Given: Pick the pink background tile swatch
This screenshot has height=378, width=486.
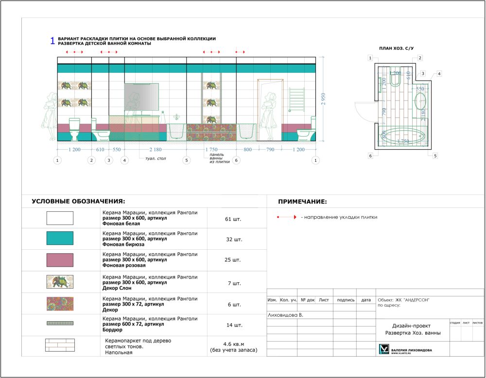Looking at the screenshot, I should click(x=60, y=260).
